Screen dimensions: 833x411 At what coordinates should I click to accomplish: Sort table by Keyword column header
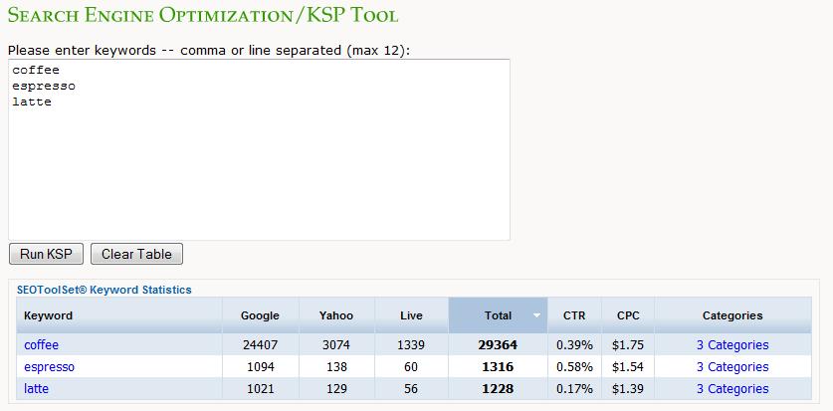pos(49,315)
